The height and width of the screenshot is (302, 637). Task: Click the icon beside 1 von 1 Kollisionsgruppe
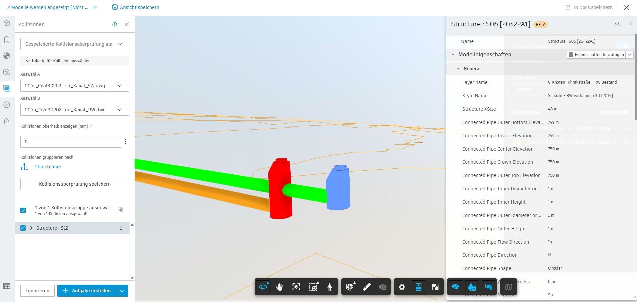click(121, 210)
